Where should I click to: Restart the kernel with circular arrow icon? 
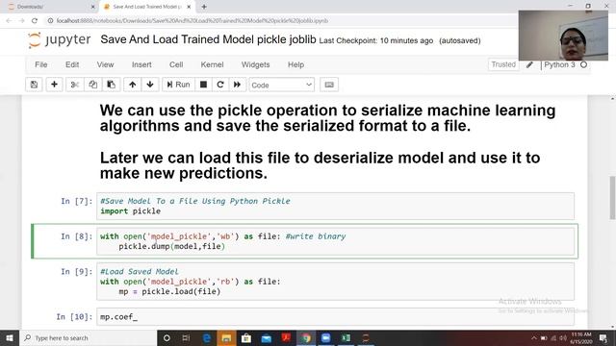(220, 85)
